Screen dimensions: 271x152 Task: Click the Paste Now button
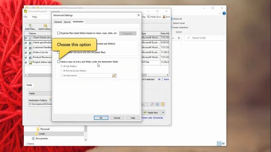click(152, 113)
